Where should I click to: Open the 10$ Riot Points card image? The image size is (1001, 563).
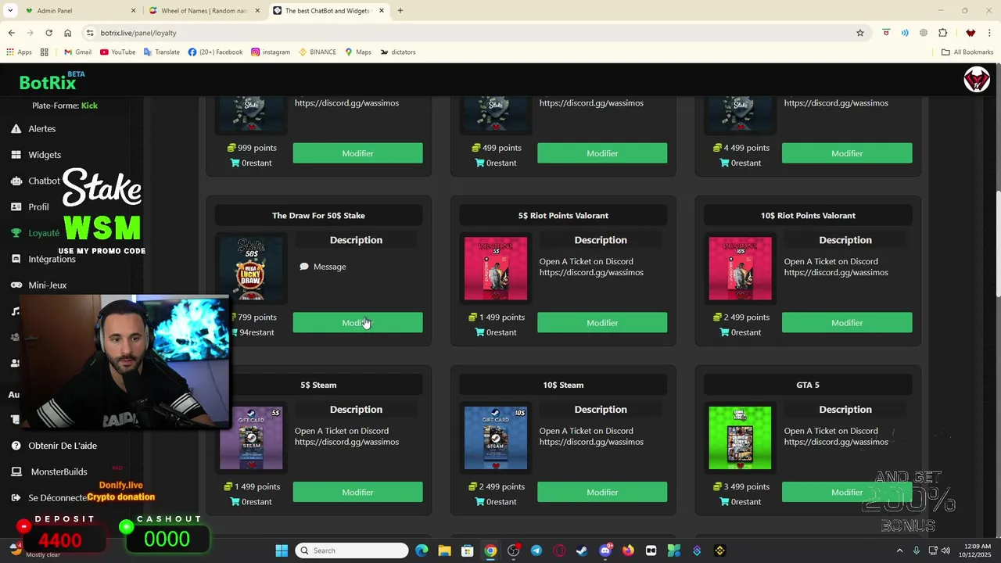tap(740, 269)
